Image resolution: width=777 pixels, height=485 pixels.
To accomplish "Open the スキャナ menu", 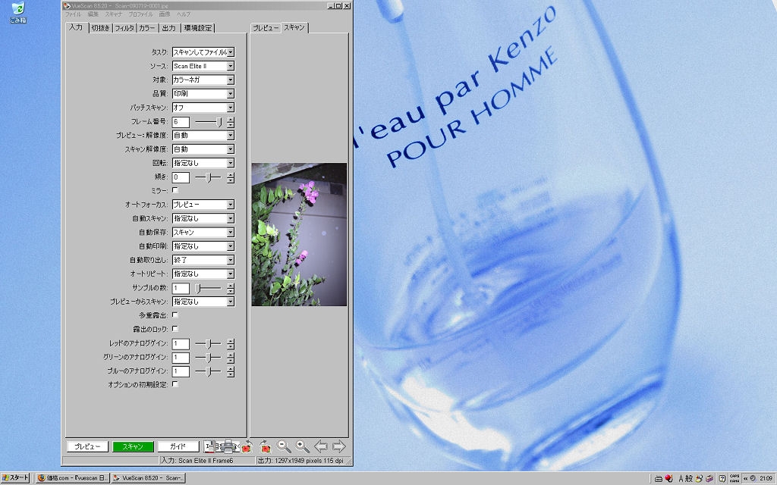I will click(114, 14).
